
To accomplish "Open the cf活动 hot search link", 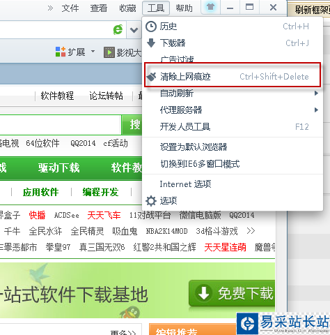I will (116, 143).
